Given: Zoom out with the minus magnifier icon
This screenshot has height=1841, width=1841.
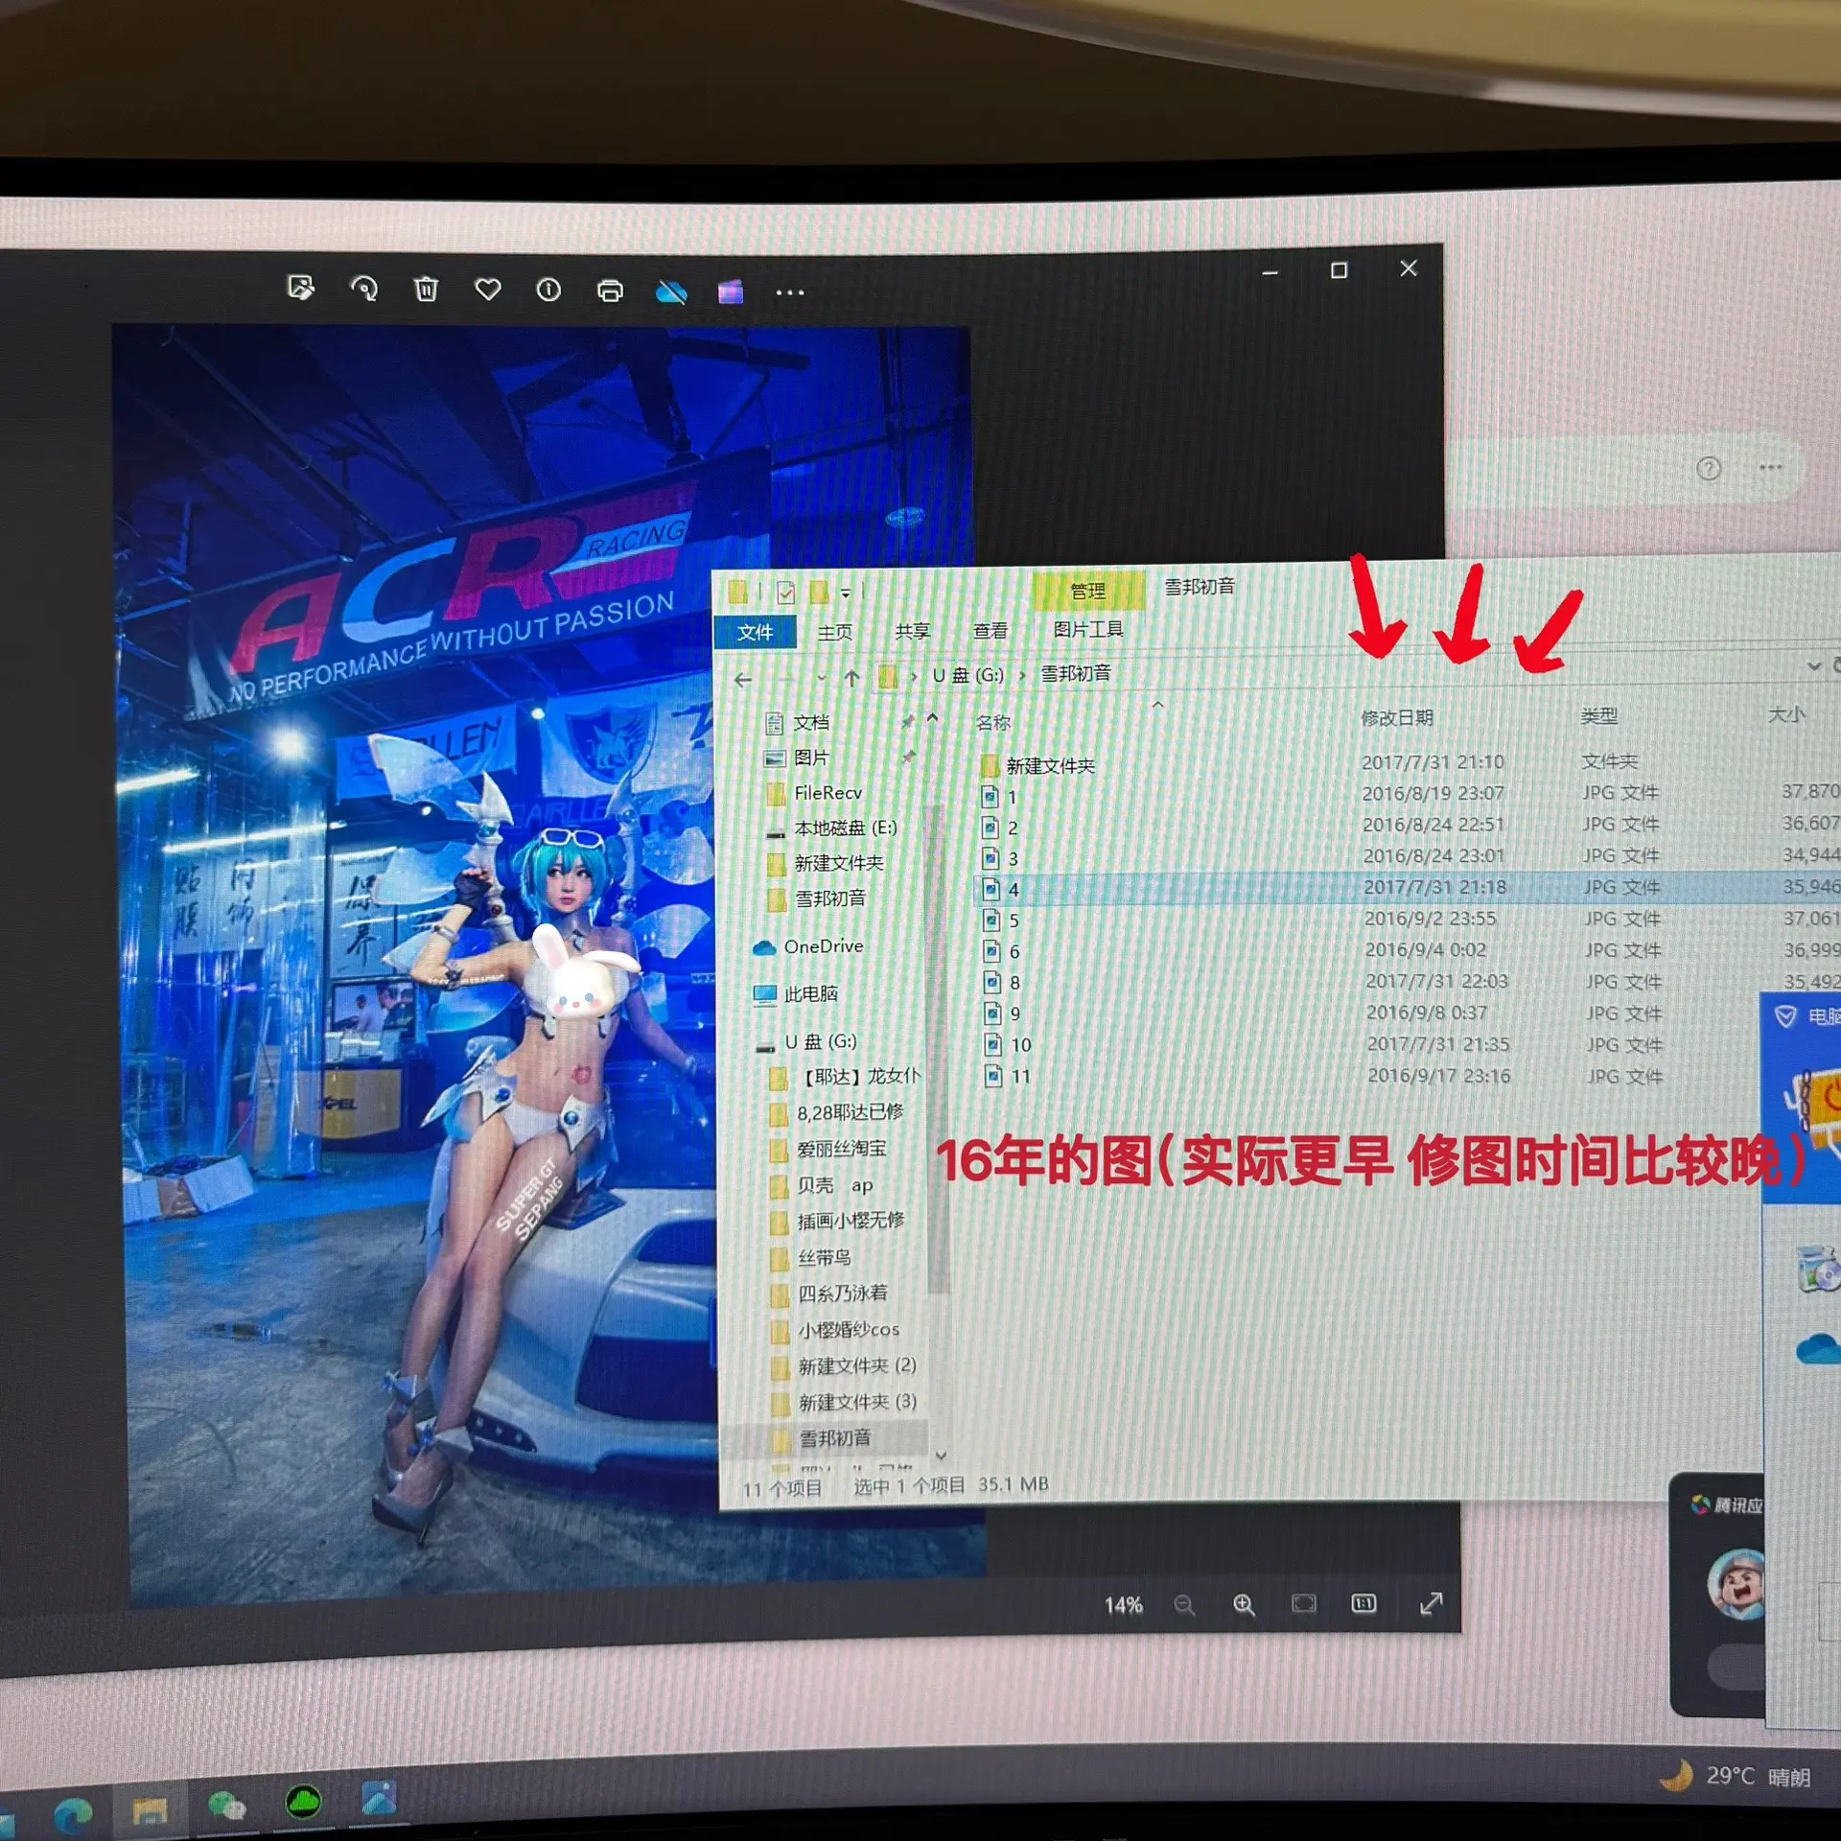Looking at the screenshot, I should click(x=1184, y=1605).
